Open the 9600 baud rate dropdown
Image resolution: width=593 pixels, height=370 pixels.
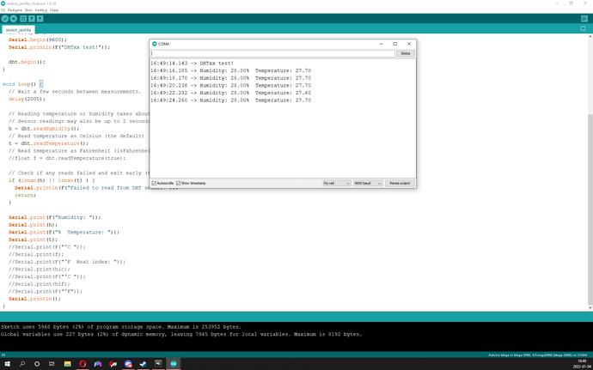pos(368,184)
